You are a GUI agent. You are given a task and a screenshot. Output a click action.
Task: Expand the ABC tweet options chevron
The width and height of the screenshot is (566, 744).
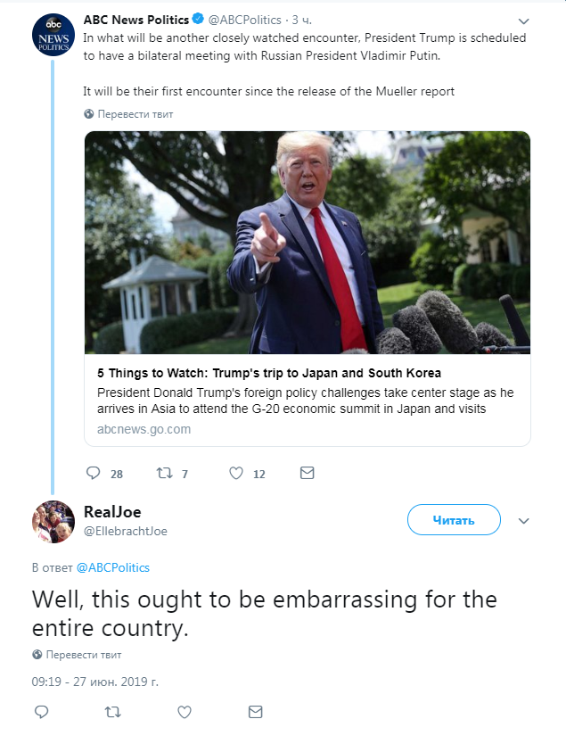[523, 21]
